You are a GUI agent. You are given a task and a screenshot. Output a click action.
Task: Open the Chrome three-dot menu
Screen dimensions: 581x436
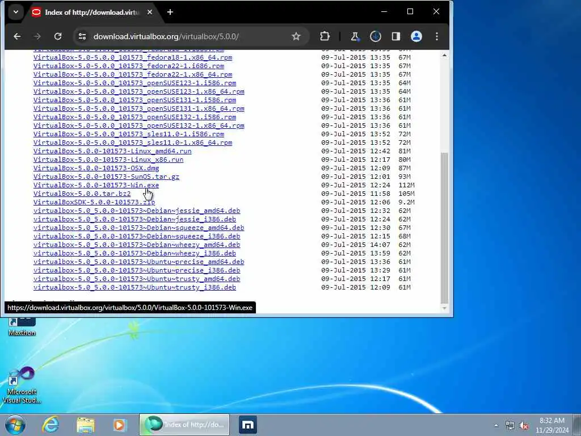tap(437, 36)
